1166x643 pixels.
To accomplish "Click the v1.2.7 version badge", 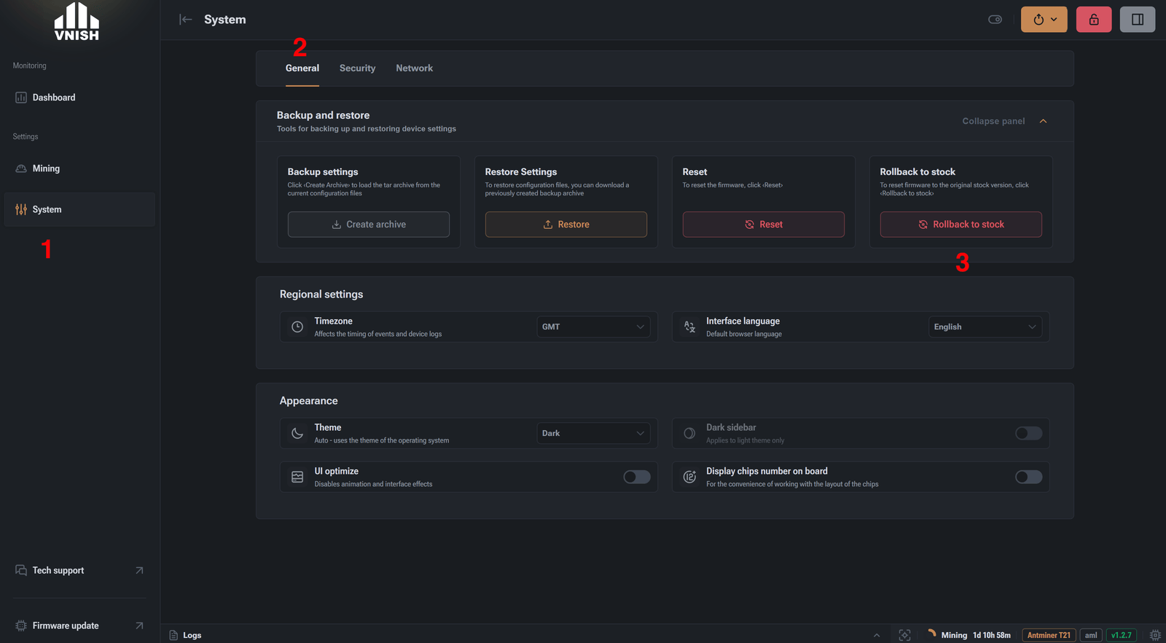I will click(1122, 635).
